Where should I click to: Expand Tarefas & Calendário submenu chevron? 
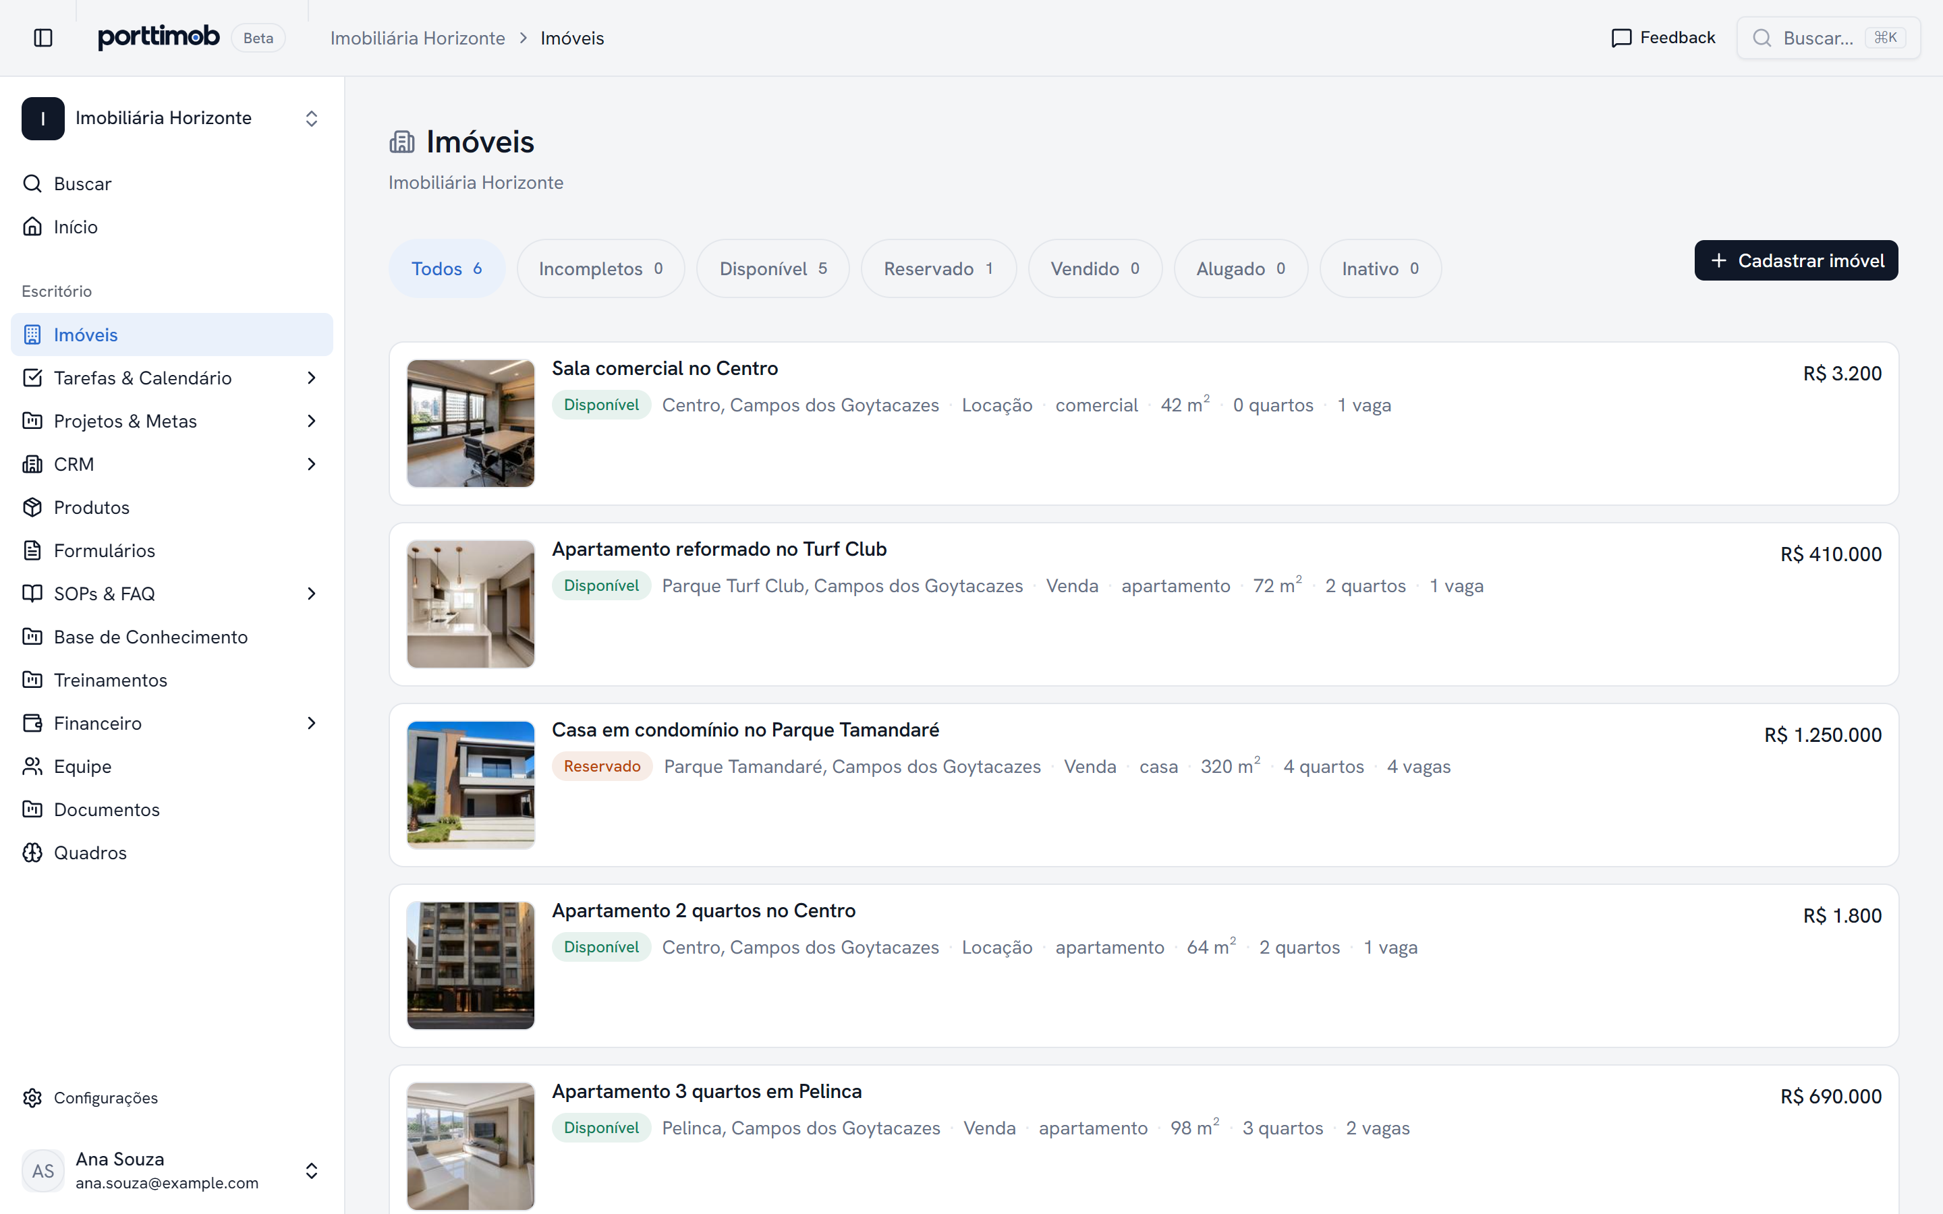pyautogui.click(x=312, y=378)
